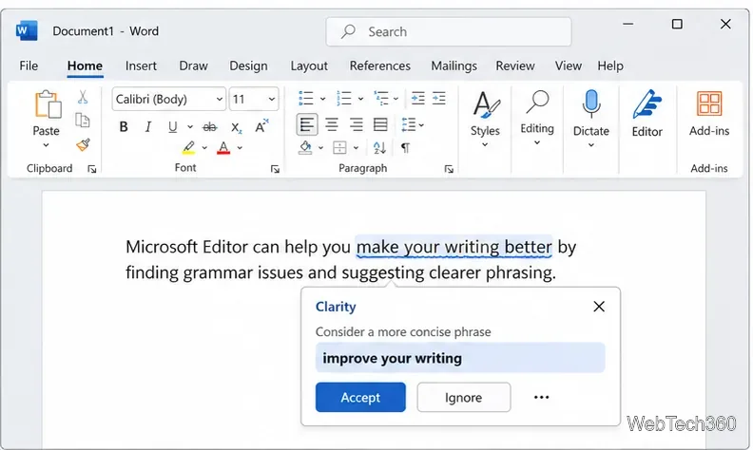Viewport: 753px width, 450px height.
Task: Toggle Subscript formatting
Action: 236,127
